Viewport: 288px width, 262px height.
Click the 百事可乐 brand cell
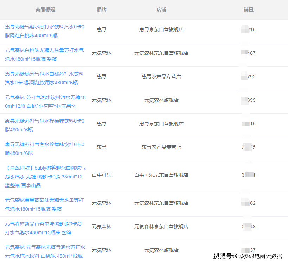coord(102,175)
